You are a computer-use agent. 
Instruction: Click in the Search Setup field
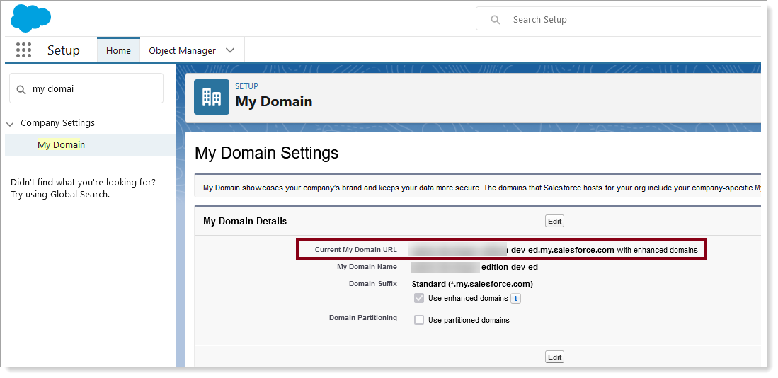coord(618,19)
